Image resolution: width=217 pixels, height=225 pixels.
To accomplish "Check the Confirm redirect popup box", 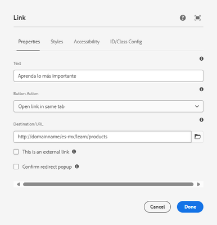I will coord(16,166).
